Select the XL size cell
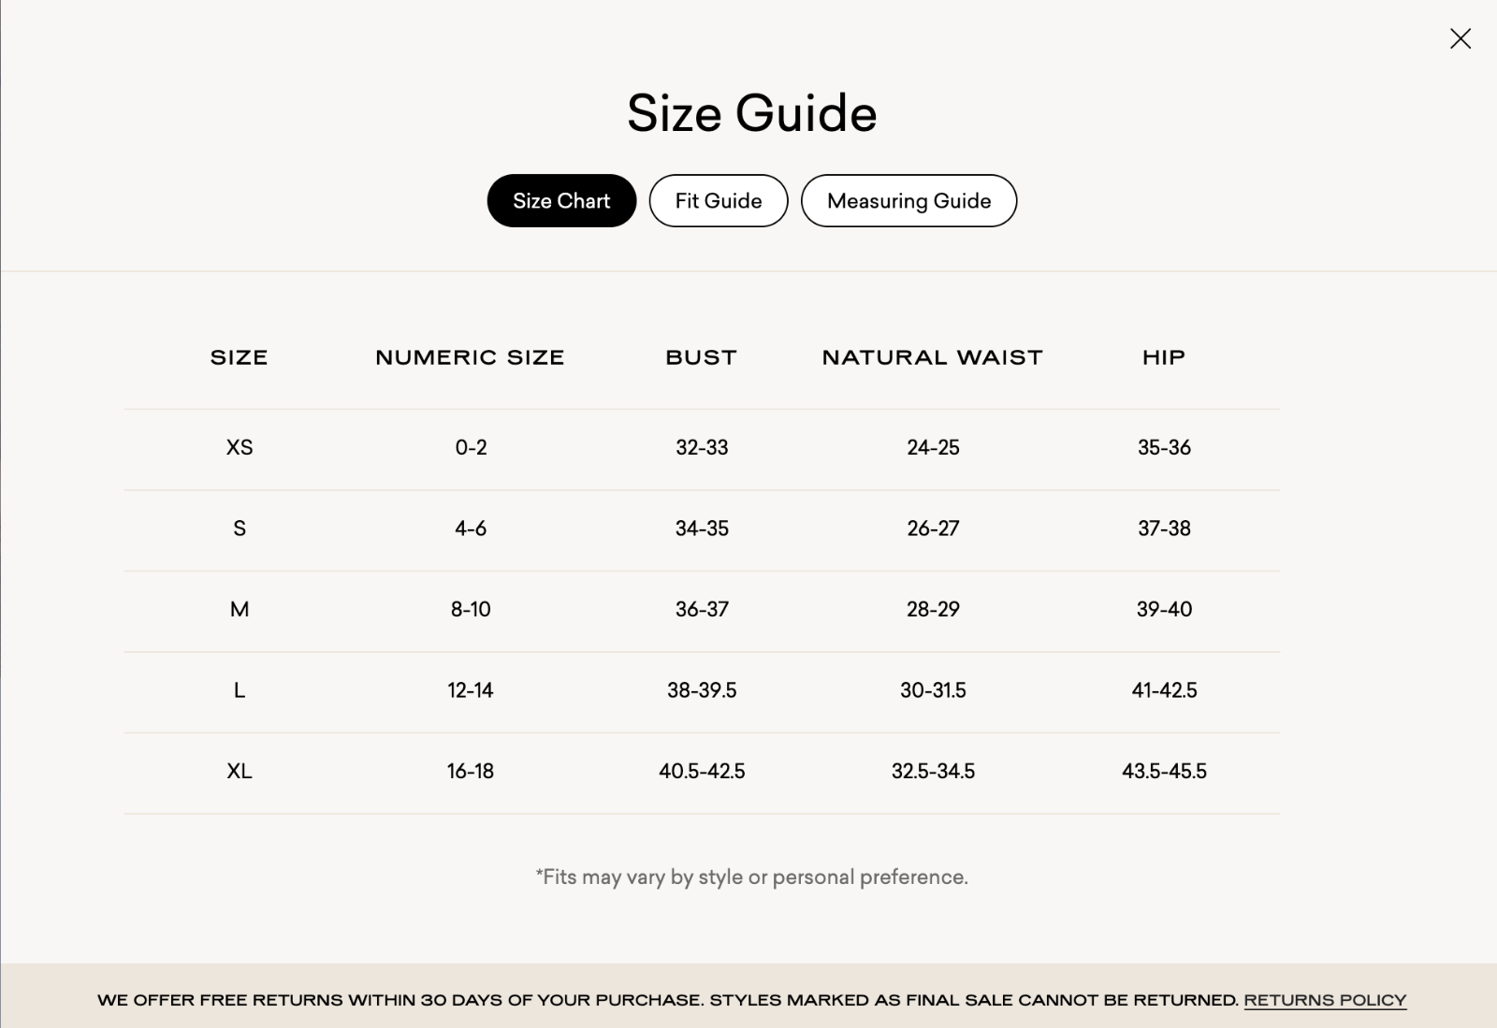The image size is (1497, 1028). point(240,771)
